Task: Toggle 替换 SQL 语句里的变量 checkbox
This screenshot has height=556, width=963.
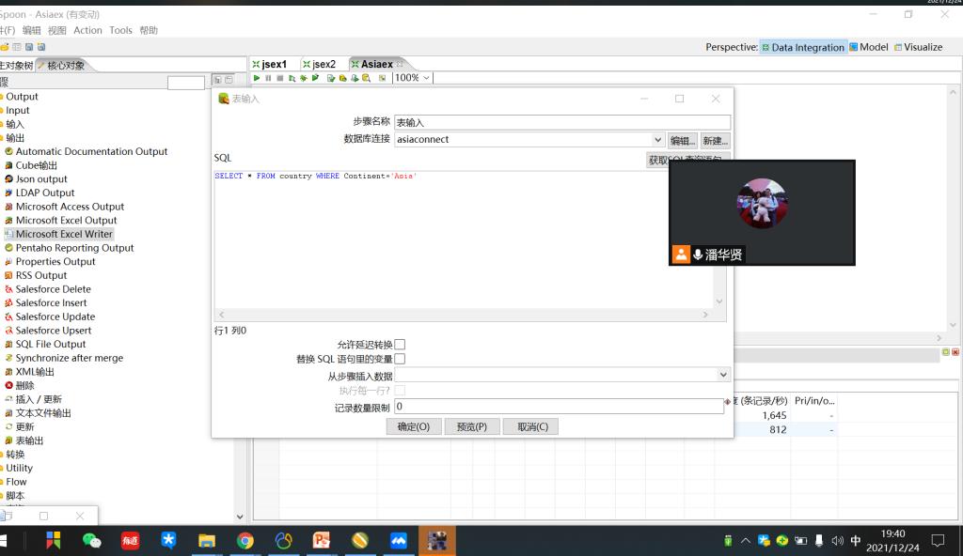Action: (x=400, y=359)
